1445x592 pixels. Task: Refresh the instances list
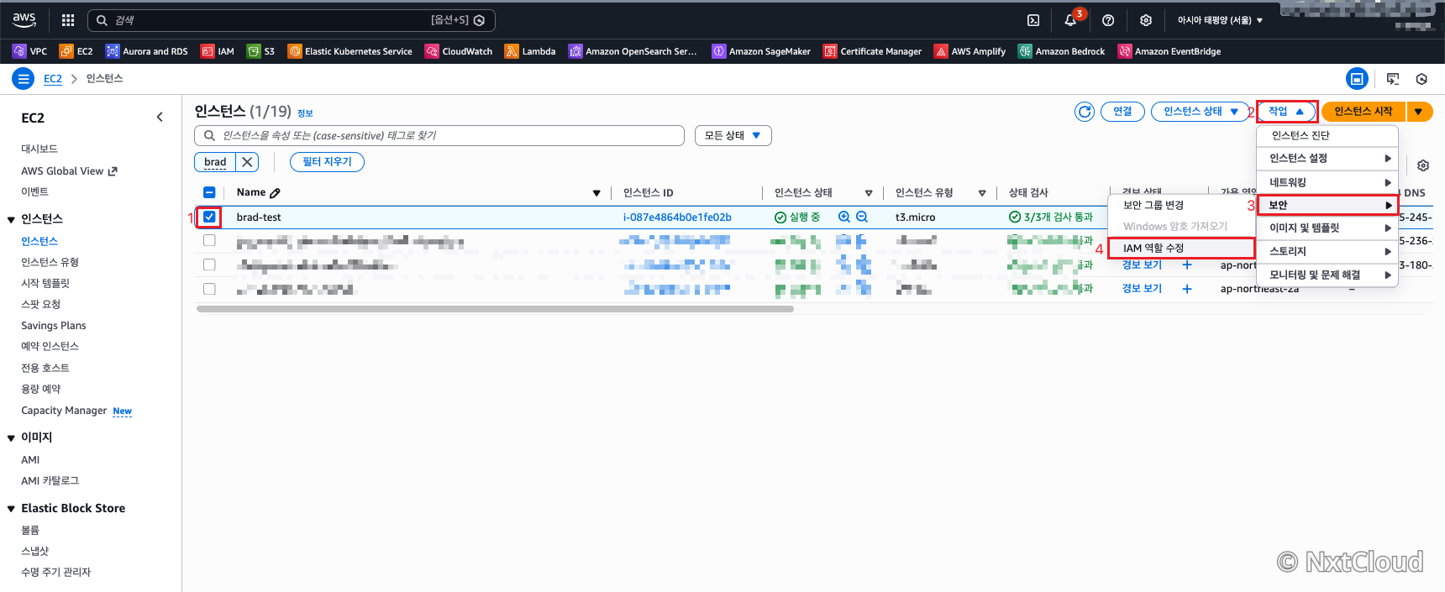pos(1085,112)
